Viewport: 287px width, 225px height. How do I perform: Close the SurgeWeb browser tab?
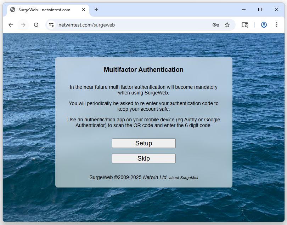point(84,10)
